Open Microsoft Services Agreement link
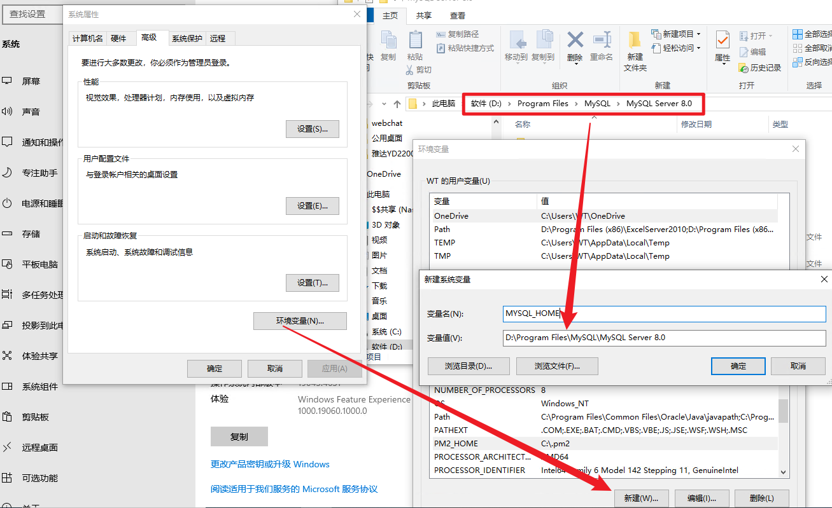The height and width of the screenshot is (508, 832). 294,490
